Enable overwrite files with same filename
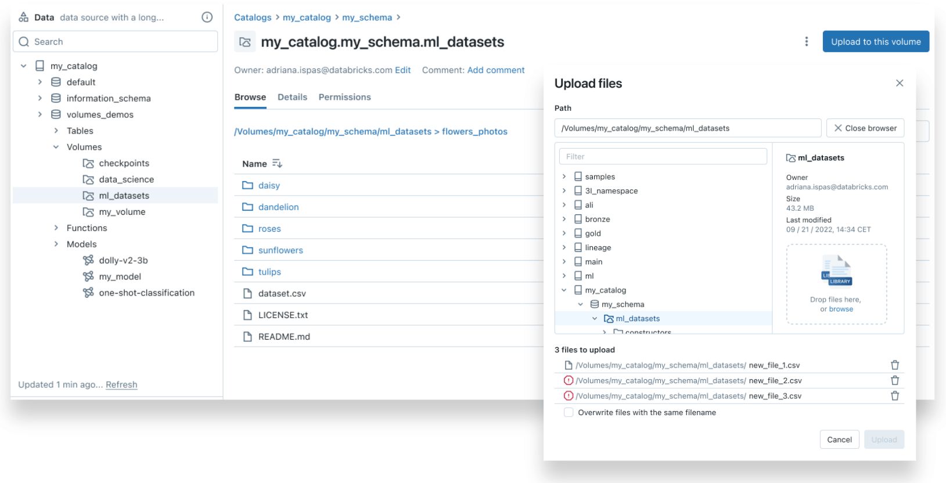Image resolution: width=946 pixels, height=483 pixels. click(569, 413)
